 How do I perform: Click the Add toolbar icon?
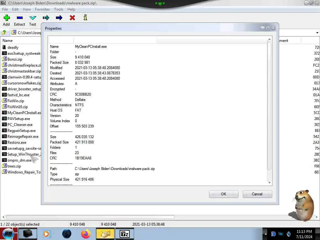tap(7, 18)
